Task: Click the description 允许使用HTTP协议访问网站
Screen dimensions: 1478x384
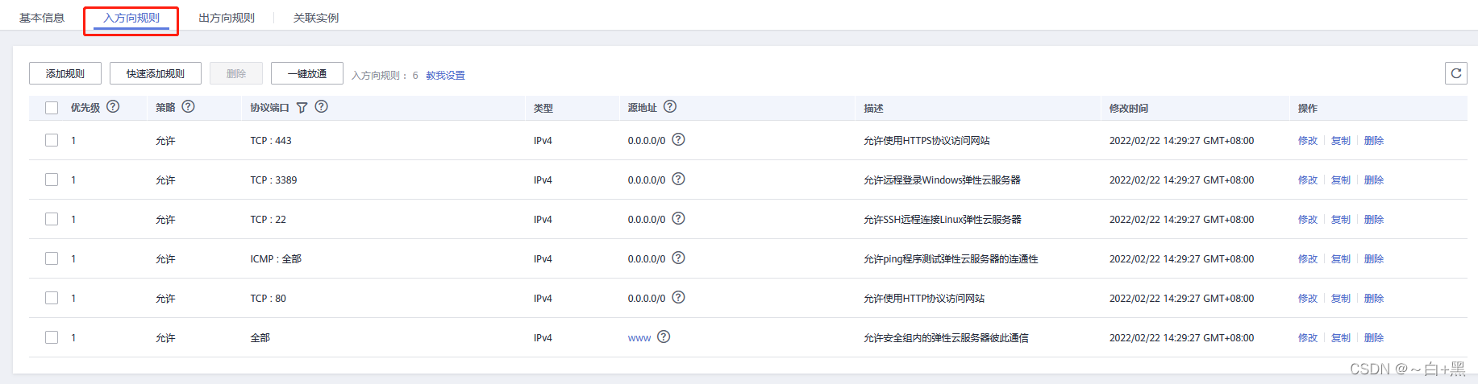Action: pyautogui.click(x=924, y=298)
